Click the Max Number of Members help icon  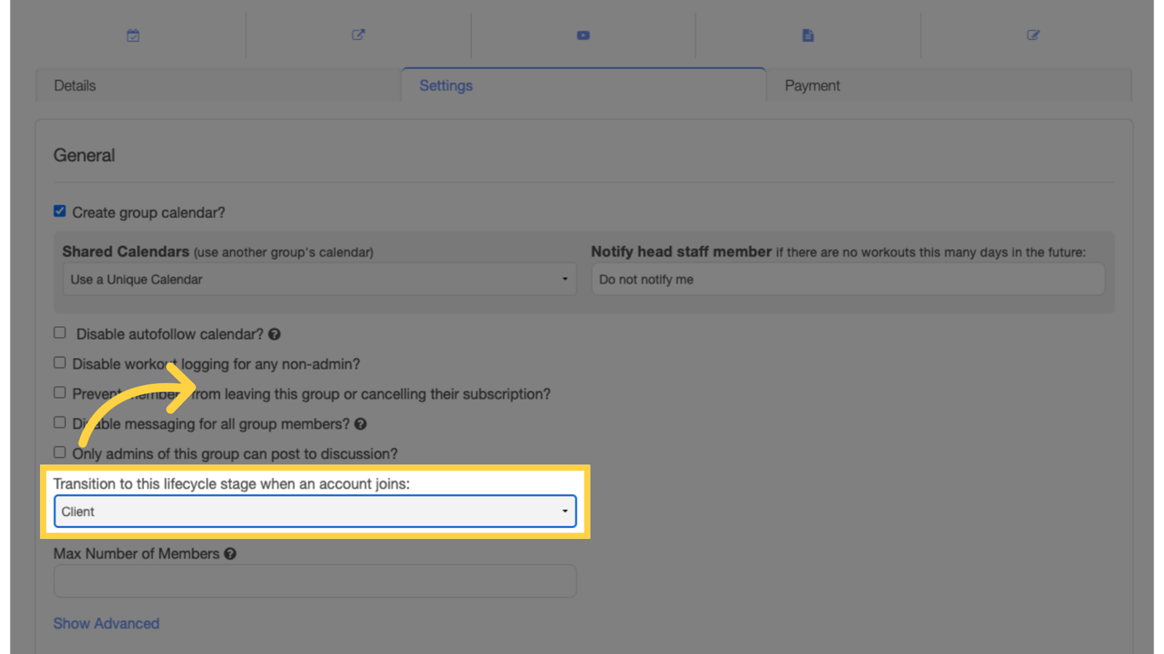[x=228, y=553]
